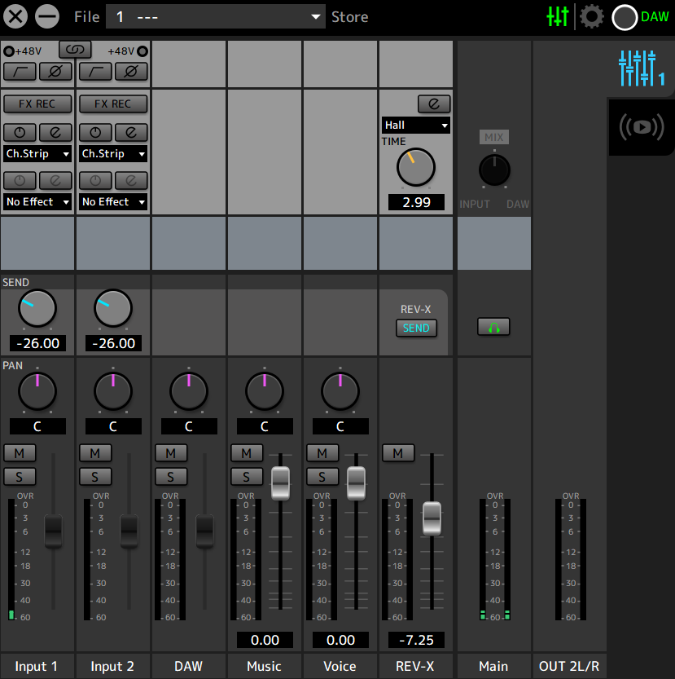
Task: Mute the Input 2 channel
Action: (x=95, y=453)
